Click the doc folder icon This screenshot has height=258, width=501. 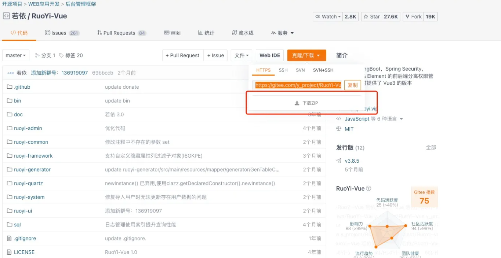pyautogui.click(x=10, y=114)
